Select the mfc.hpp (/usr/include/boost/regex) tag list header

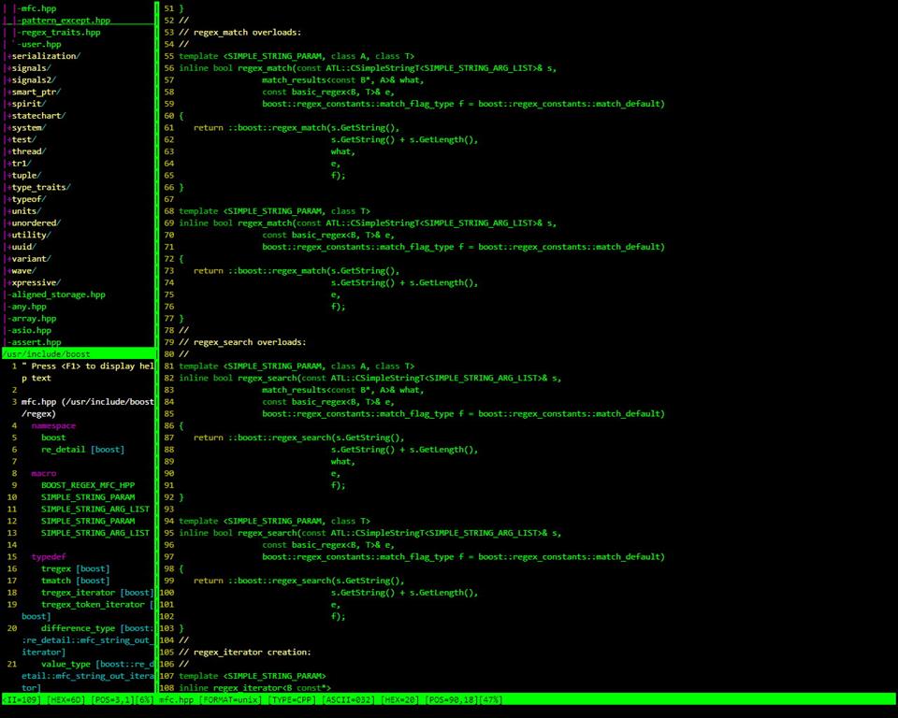88,408
